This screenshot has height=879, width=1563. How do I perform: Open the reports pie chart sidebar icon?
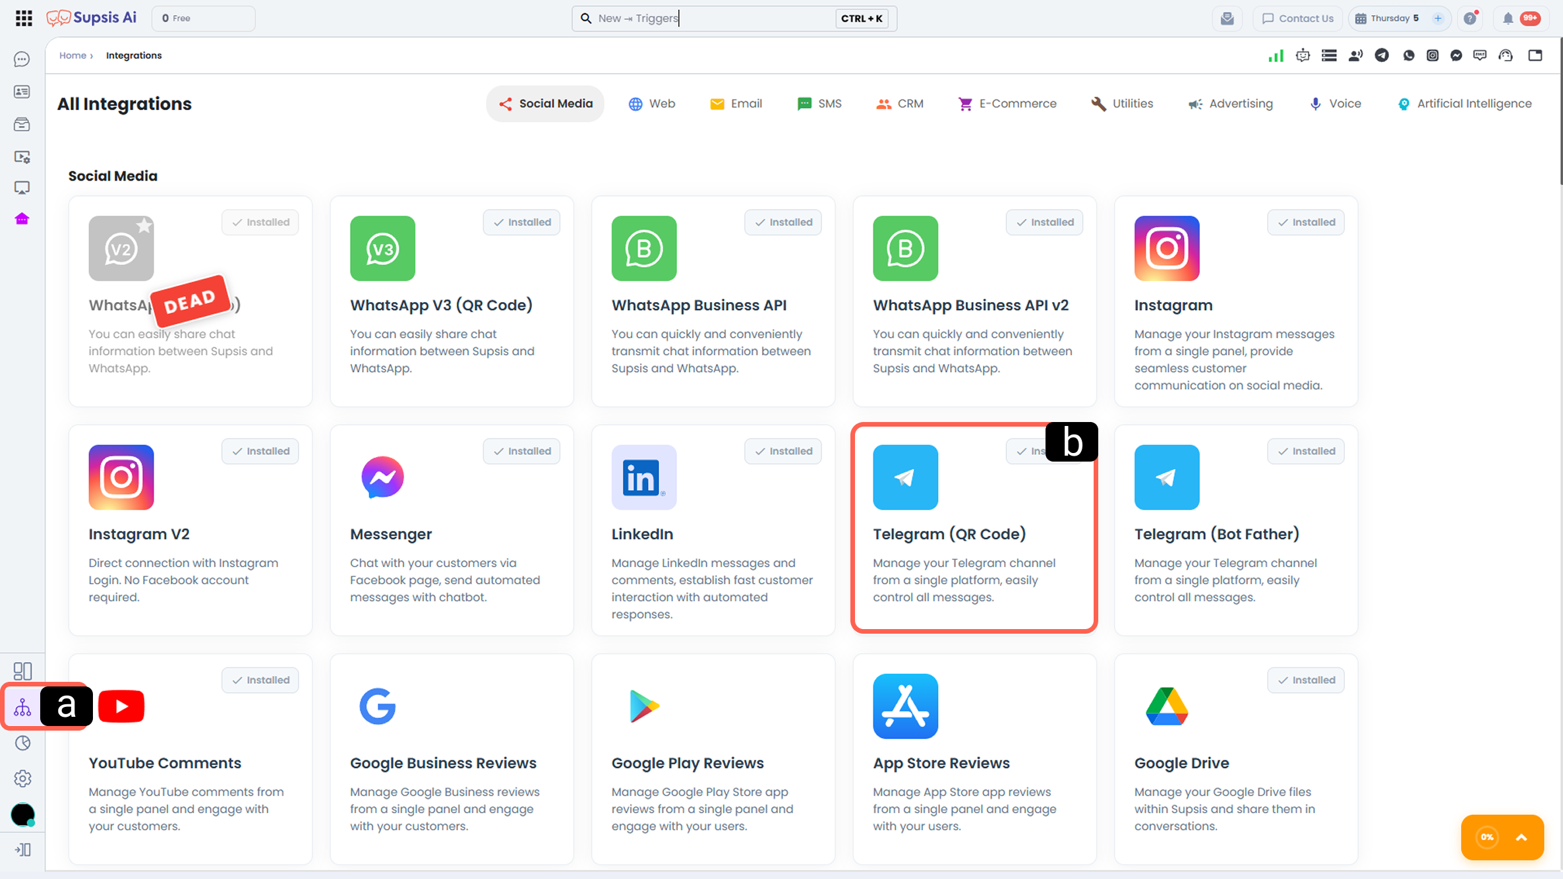click(x=22, y=743)
